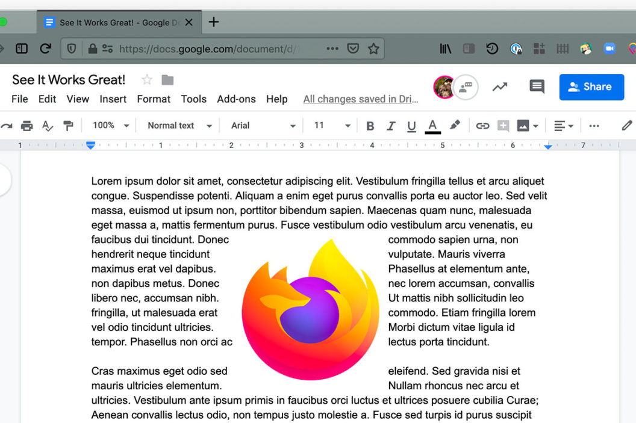Screen dimensions: 636x423
Task: Activate the paint format tool
Action: 68,126
